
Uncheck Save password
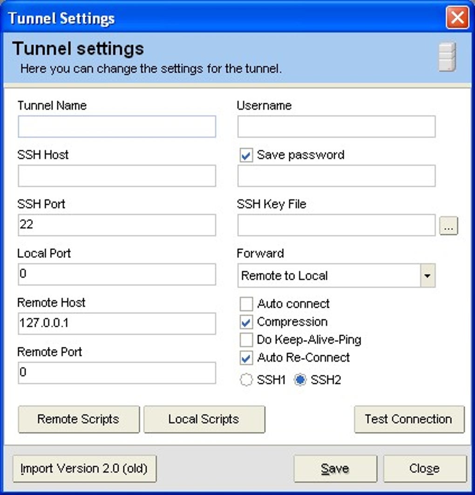pyautogui.click(x=246, y=156)
